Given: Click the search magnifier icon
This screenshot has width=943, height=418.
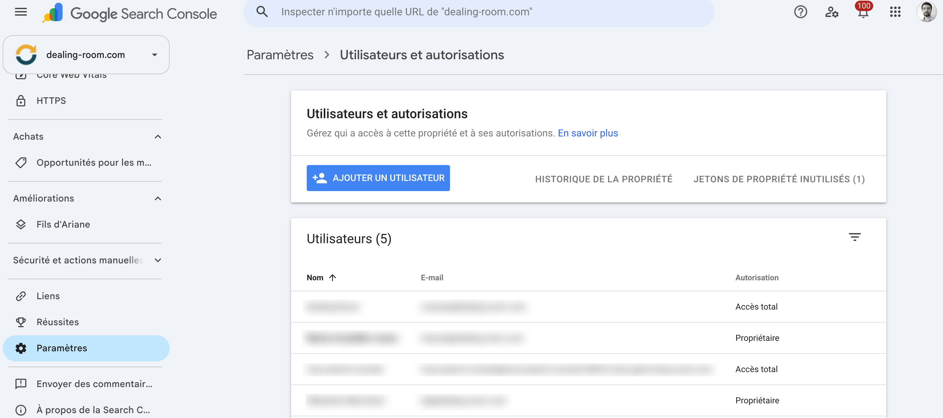Looking at the screenshot, I should click(x=262, y=12).
